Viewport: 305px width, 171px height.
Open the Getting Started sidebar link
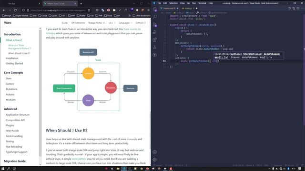tap(14, 63)
